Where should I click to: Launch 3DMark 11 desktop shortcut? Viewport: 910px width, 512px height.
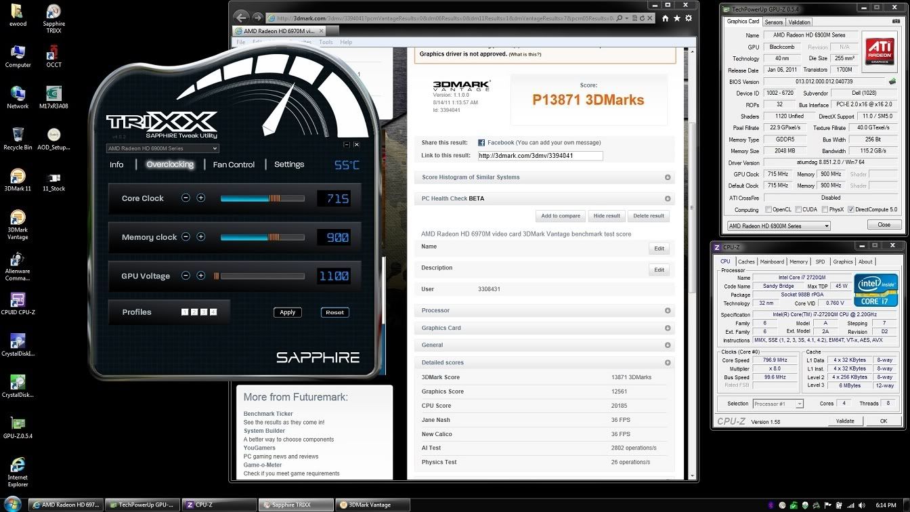tap(18, 181)
